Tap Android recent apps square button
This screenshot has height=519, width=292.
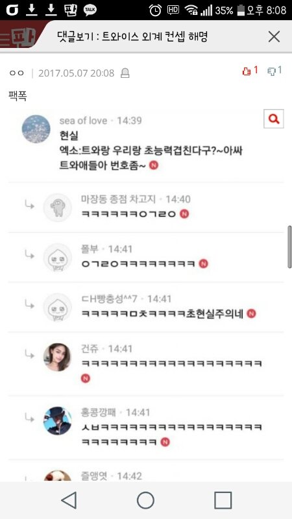[x=223, y=500]
